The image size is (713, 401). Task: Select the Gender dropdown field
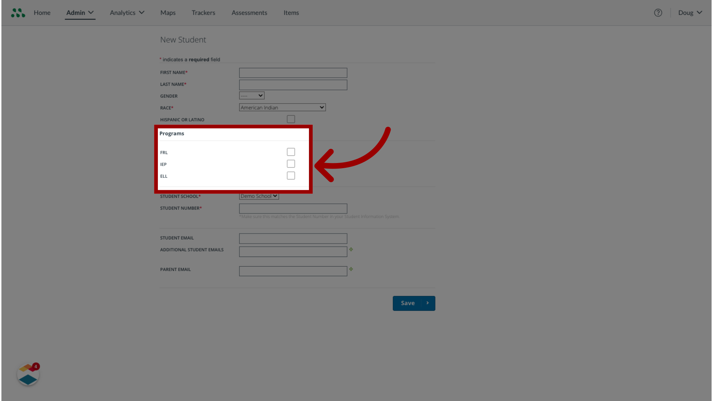click(251, 95)
